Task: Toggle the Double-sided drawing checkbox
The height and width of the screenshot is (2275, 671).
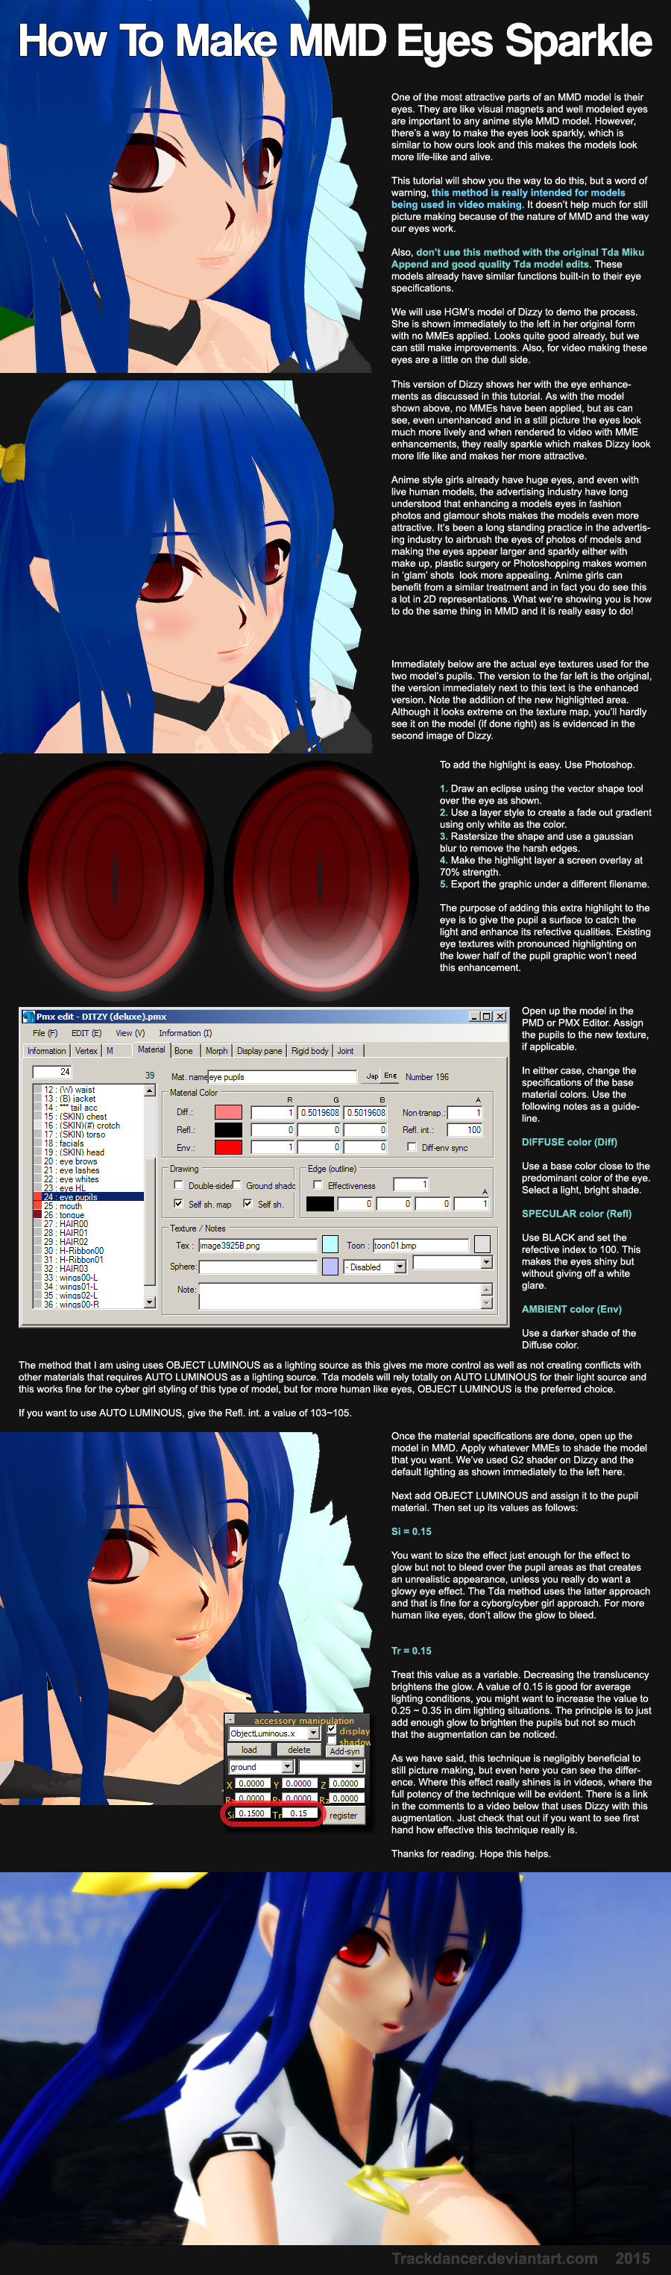Action: (178, 1185)
